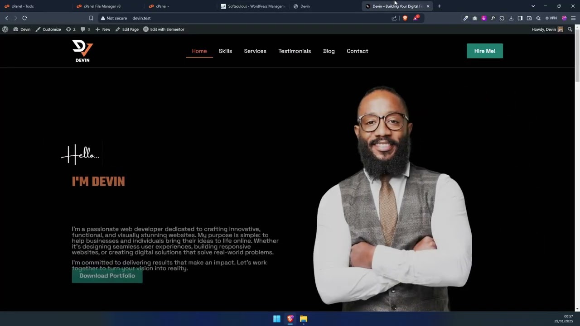Go to Testimonials in site navigation
This screenshot has height=326, width=580.
pos(295,51)
